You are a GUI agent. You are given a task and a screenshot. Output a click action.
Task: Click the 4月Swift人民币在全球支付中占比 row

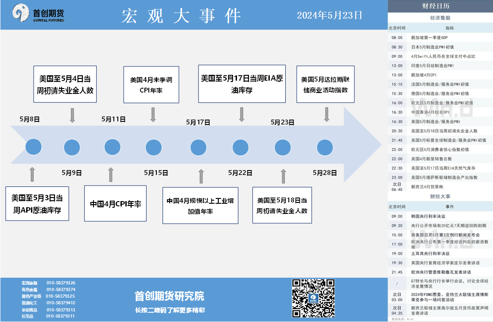(440, 56)
